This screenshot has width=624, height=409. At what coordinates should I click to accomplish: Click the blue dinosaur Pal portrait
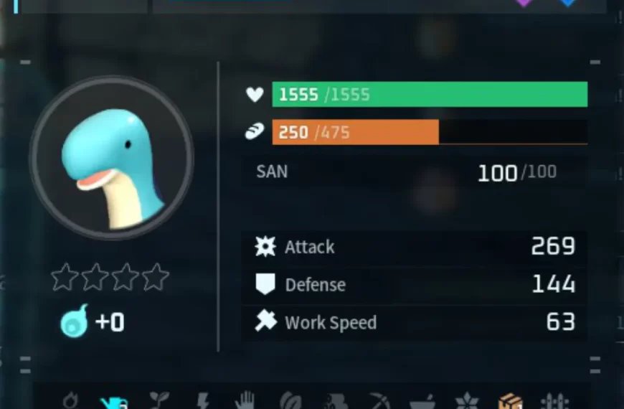[112, 158]
